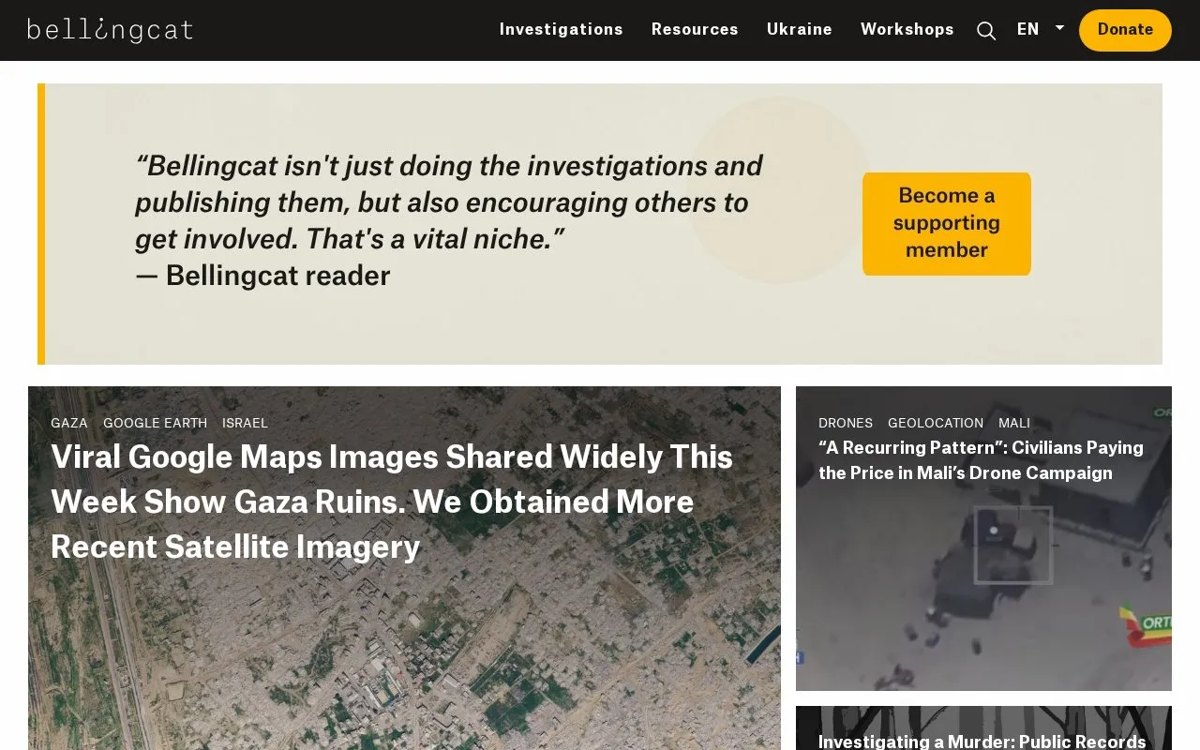Open the DRONES tag link
1200x750 pixels.
click(846, 423)
